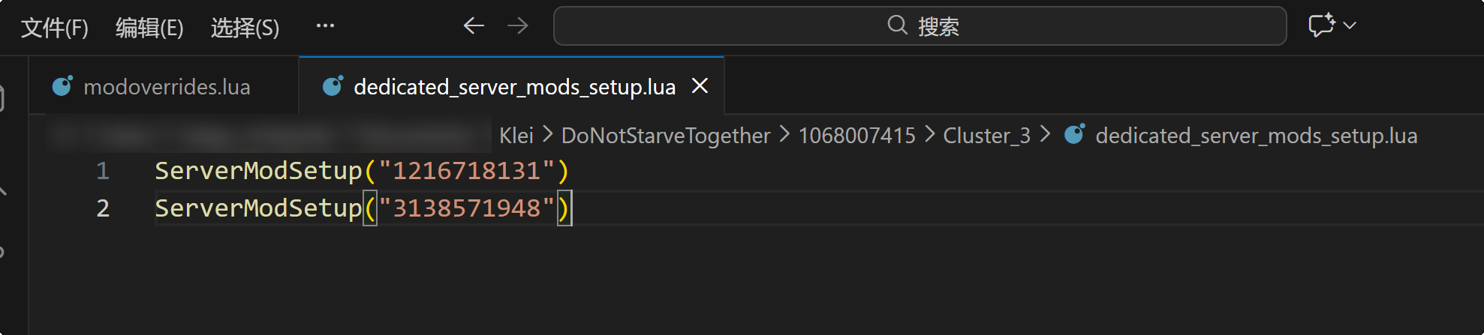Expand the DoNotStarveTogether breadcrumb
Viewport: 1484px width, 335px height.
[x=665, y=136]
